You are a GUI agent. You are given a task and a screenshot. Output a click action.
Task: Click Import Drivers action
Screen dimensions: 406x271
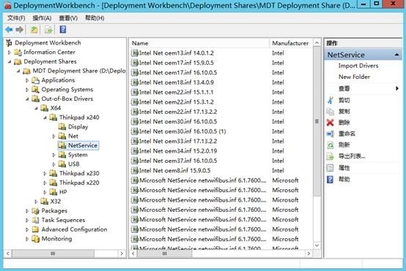[358, 66]
